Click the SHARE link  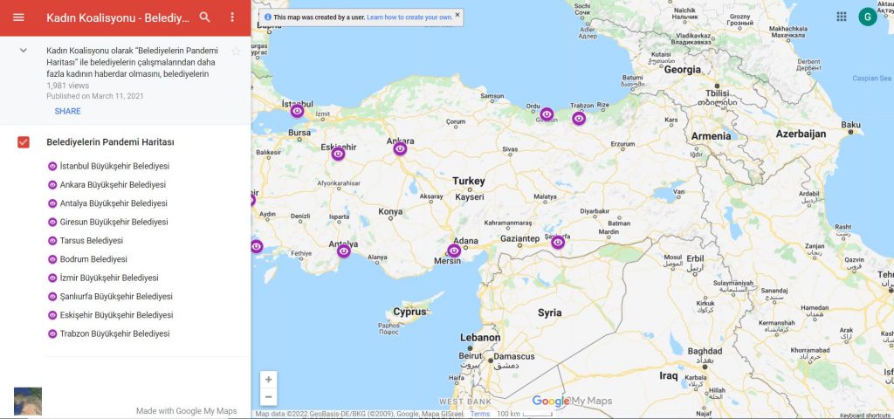pyautogui.click(x=67, y=111)
